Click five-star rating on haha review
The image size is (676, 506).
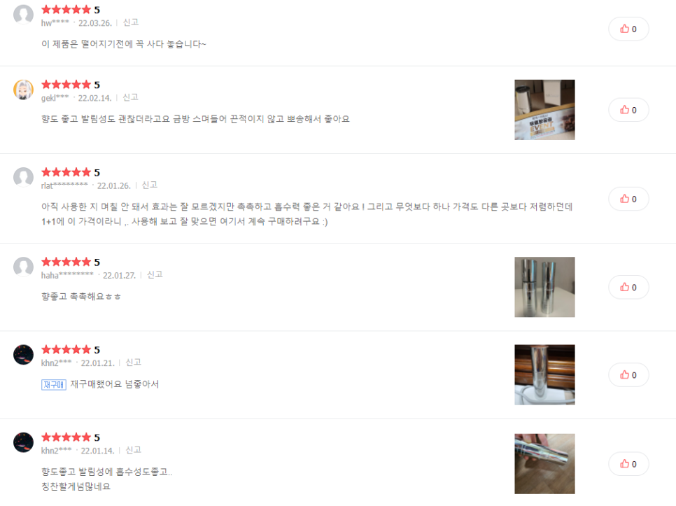(70, 262)
